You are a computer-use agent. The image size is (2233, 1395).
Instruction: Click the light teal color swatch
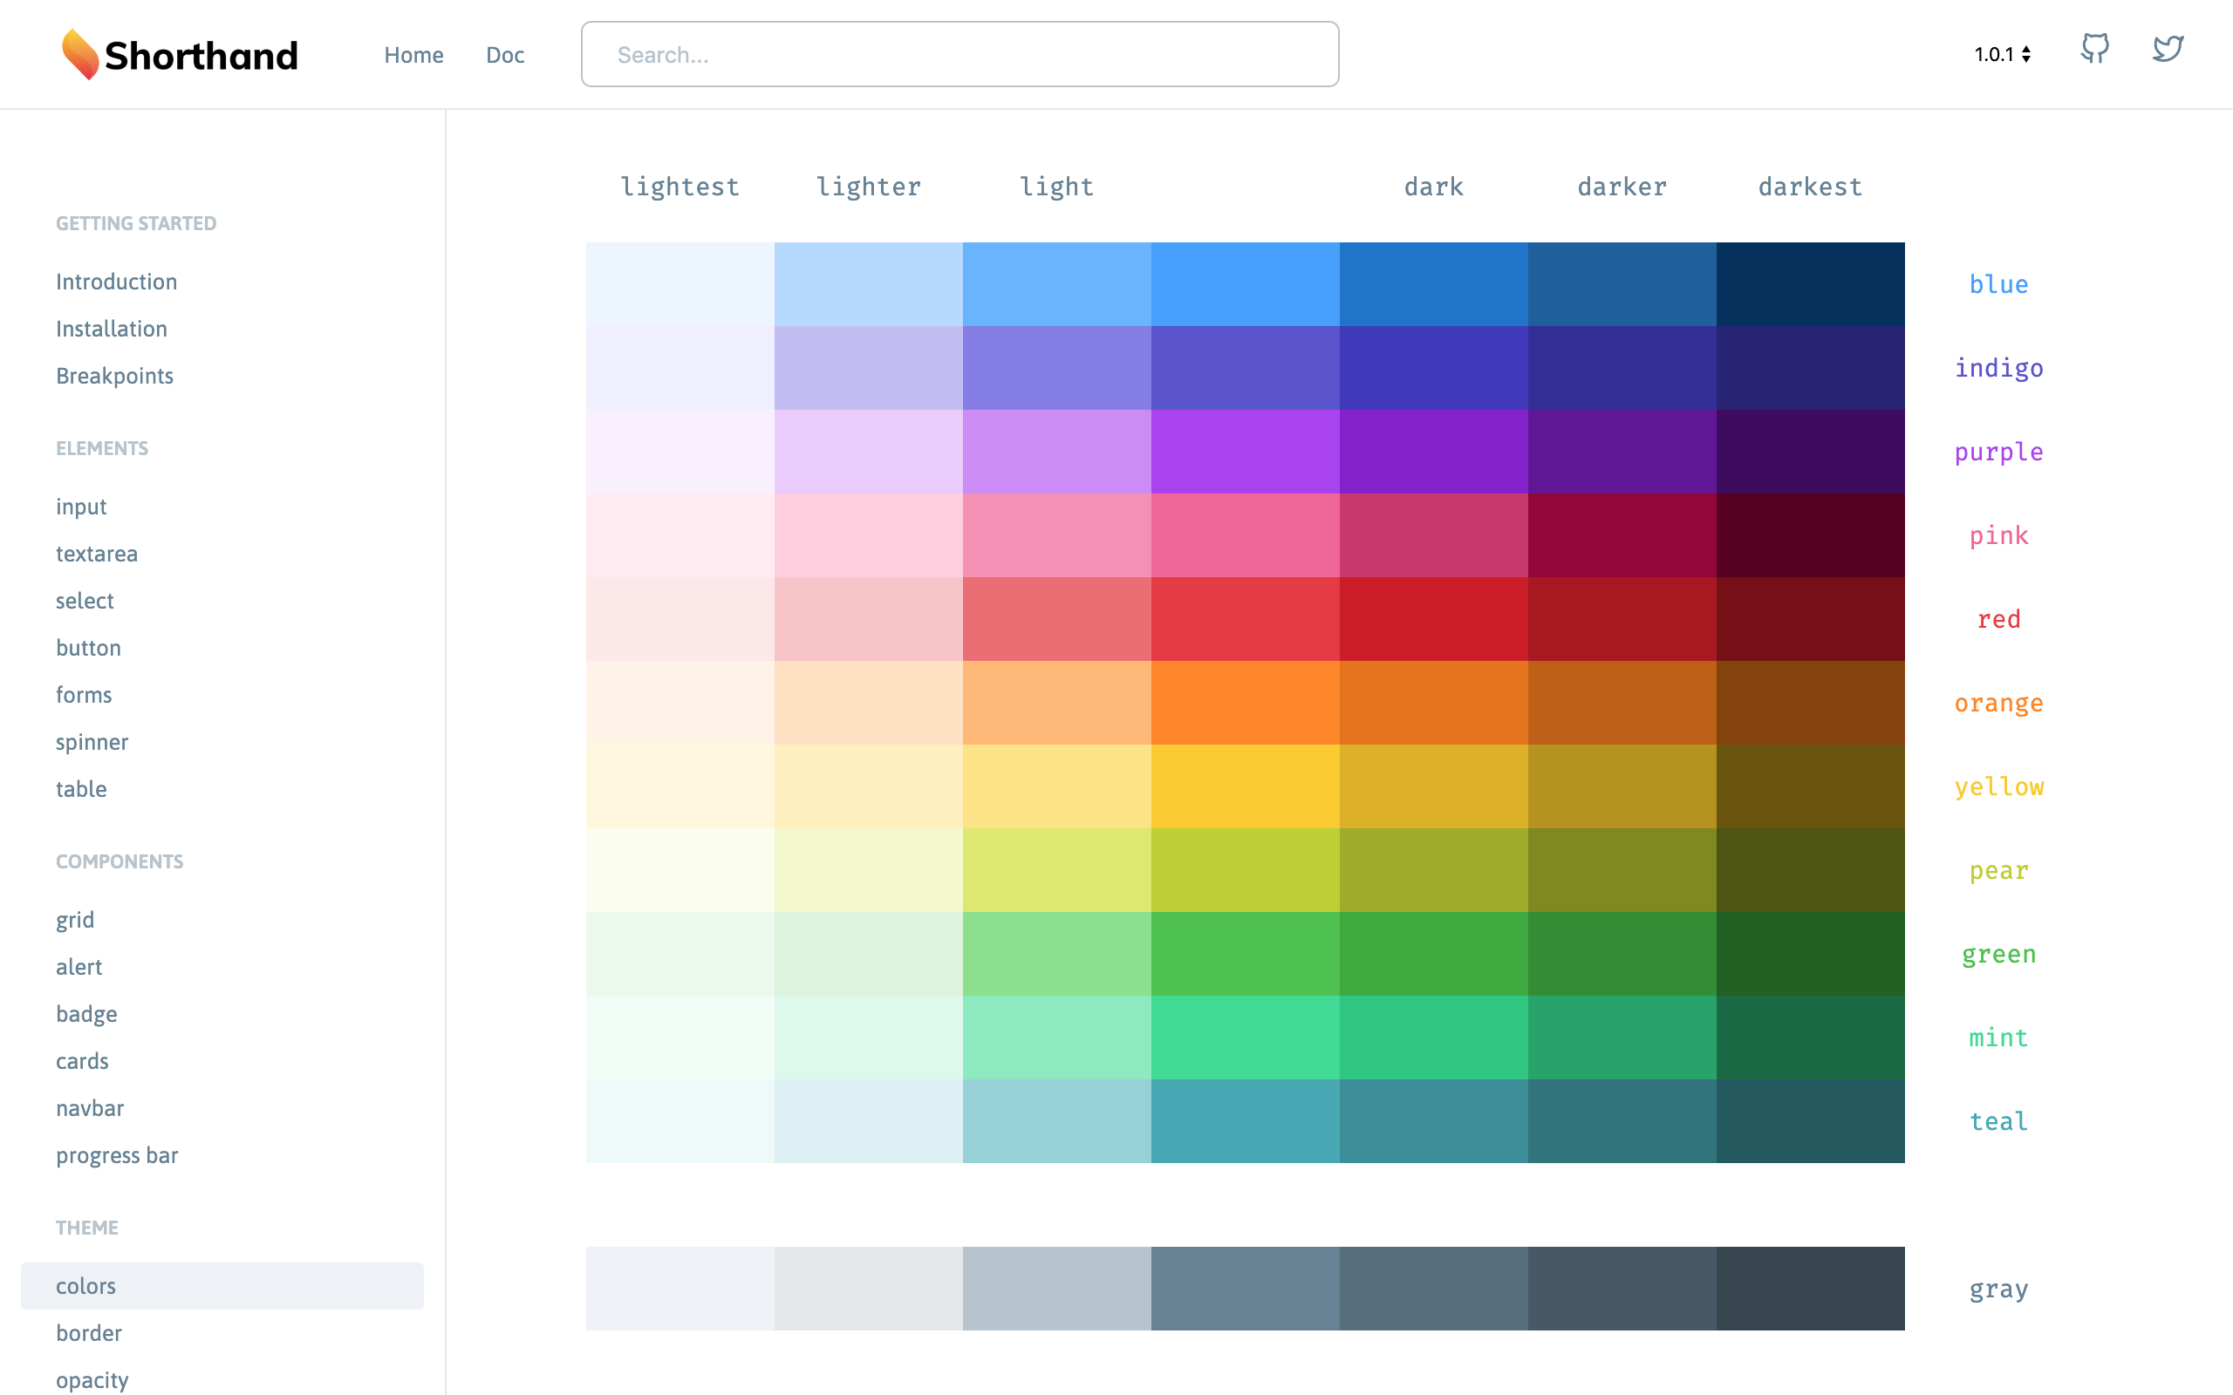tap(1056, 1121)
